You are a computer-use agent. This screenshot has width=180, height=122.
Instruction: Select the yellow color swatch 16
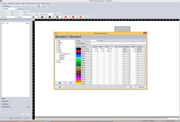click(x=78, y=83)
